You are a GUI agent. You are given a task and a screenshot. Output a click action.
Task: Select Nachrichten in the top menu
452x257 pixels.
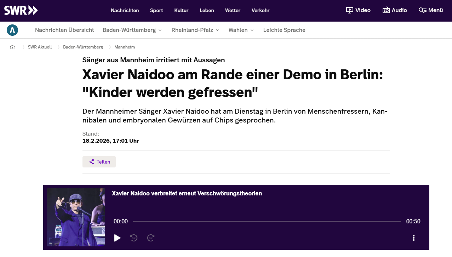coord(125,10)
